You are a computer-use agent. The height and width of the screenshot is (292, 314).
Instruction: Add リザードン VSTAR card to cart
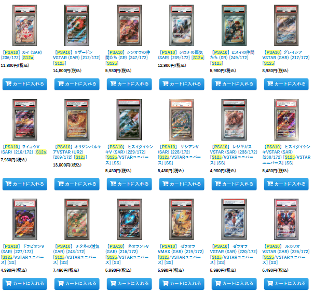[x=77, y=84]
